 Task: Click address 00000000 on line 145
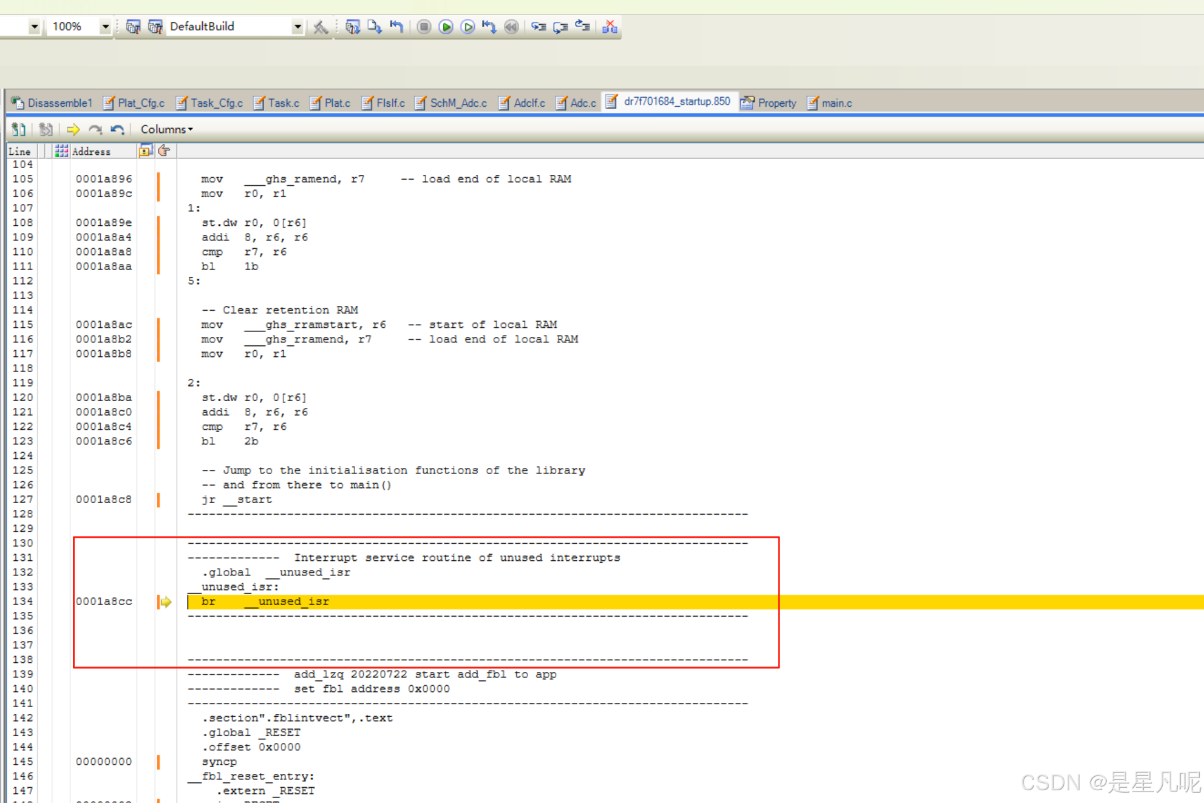point(103,762)
